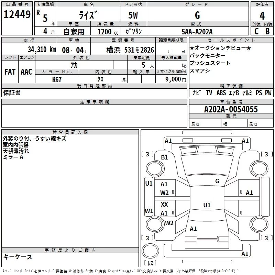Click sales point スマアシ
This screenshot has width=275, height=275.
pyautogui.click(x=200, y=70)
